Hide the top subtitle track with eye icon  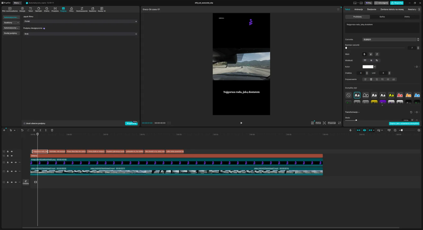pos(12,151)
